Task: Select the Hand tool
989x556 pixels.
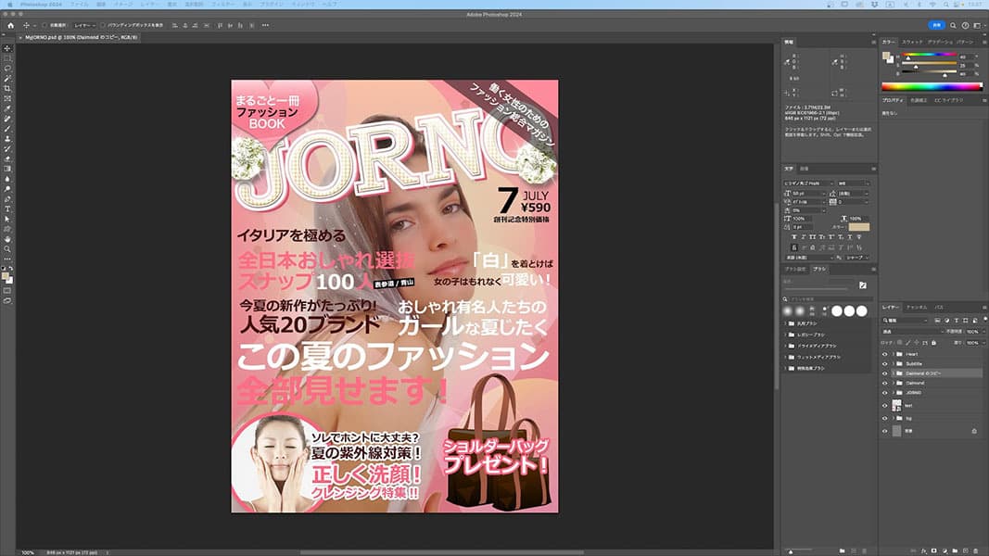Action: (x=7, y=239)
